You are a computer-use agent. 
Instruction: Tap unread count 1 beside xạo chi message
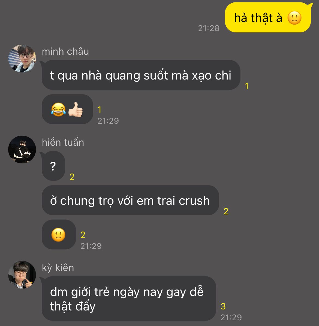click(x=246, y=86)
